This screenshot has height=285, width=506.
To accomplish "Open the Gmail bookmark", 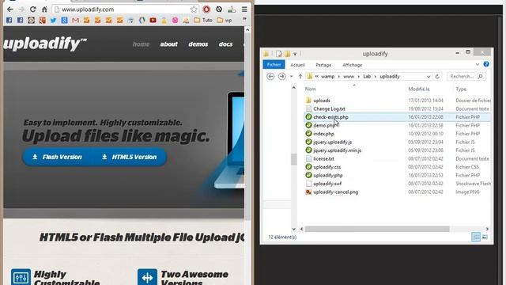I will [x=75, y=20].
